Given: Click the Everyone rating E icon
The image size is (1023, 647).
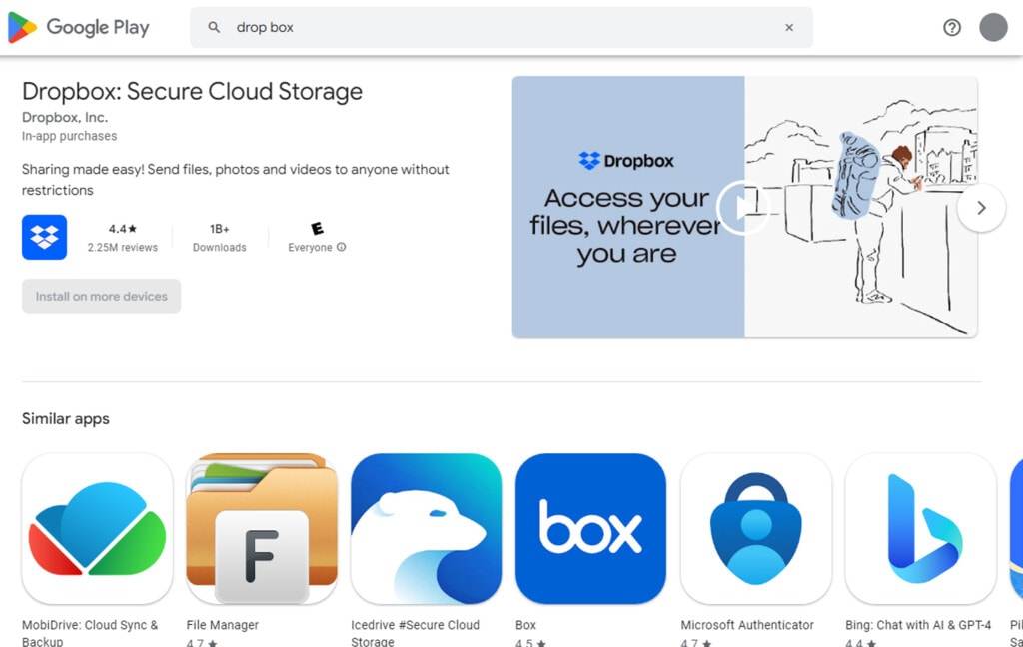Looking at the screenshot, I should (317, 229).
